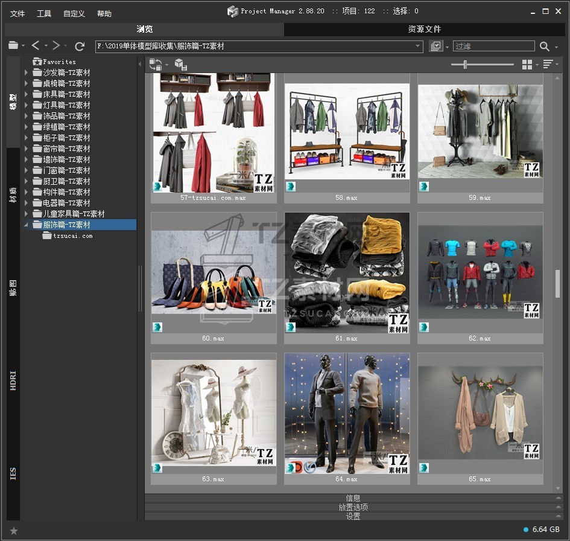Expand the 灯具篇-TZ素材 tree node
This screenshot has height=541, width=570.
coord(26,105)
